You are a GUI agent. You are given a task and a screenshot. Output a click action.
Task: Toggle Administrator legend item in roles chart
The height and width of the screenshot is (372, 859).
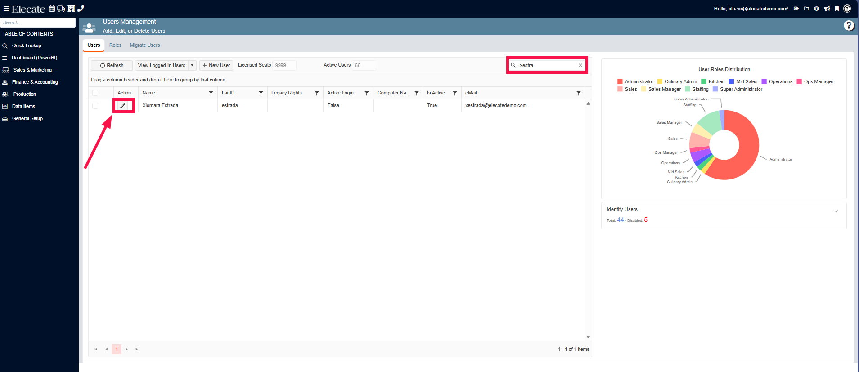pyautogui.click(x=635, y=82)
